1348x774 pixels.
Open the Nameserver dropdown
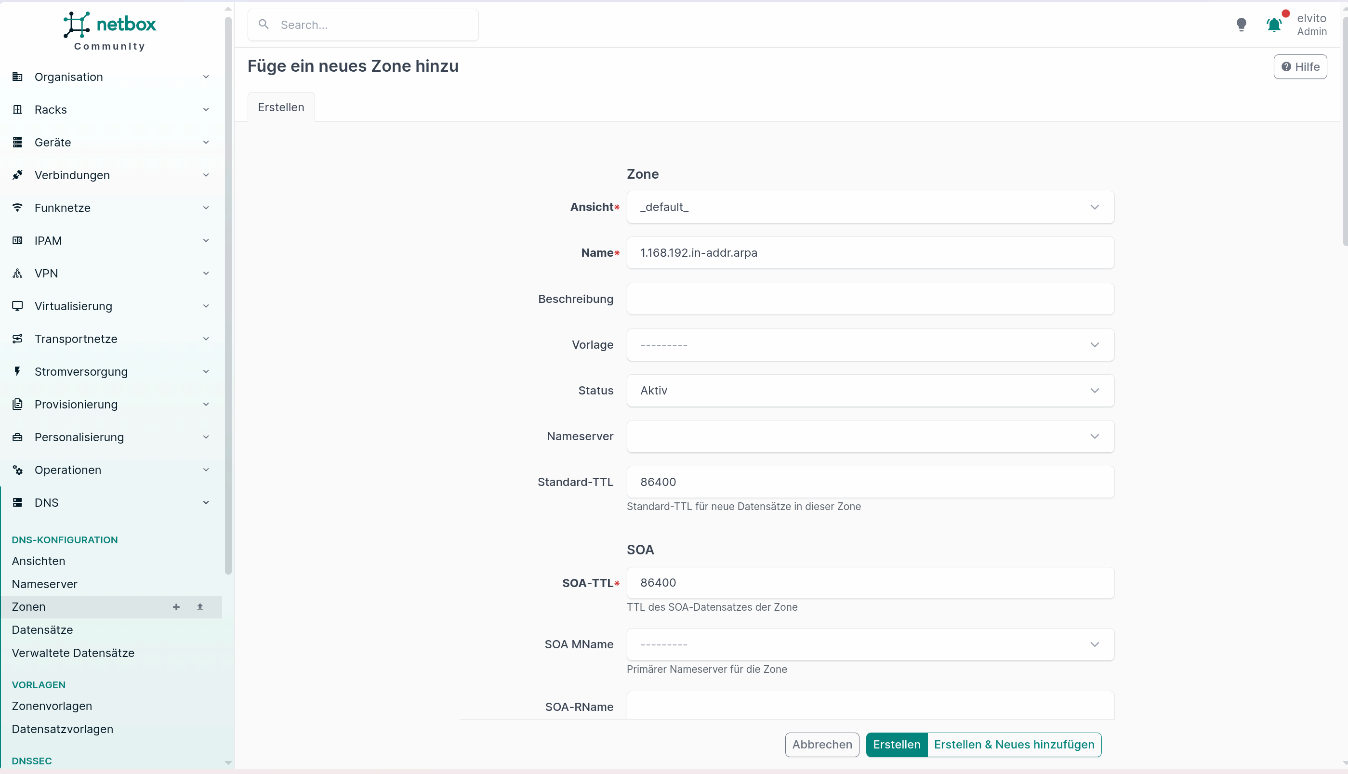[870, 436]
